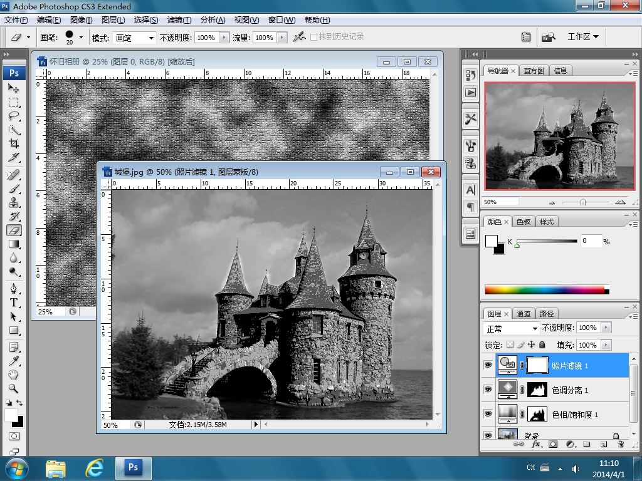Select the Rectangle shape tool
This screenshot has height=481, width=642.
14,331
